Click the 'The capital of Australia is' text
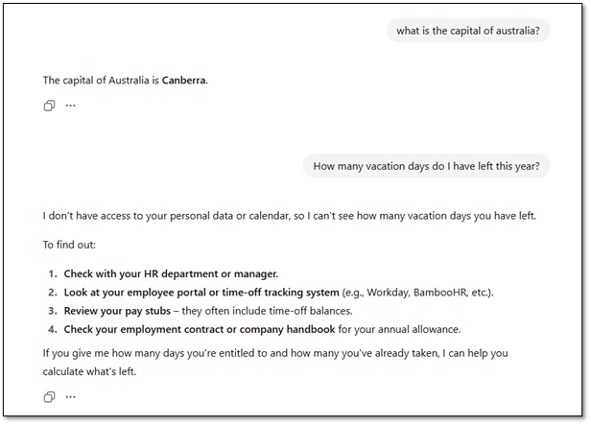The image size is (591, 425). [101, 81]
